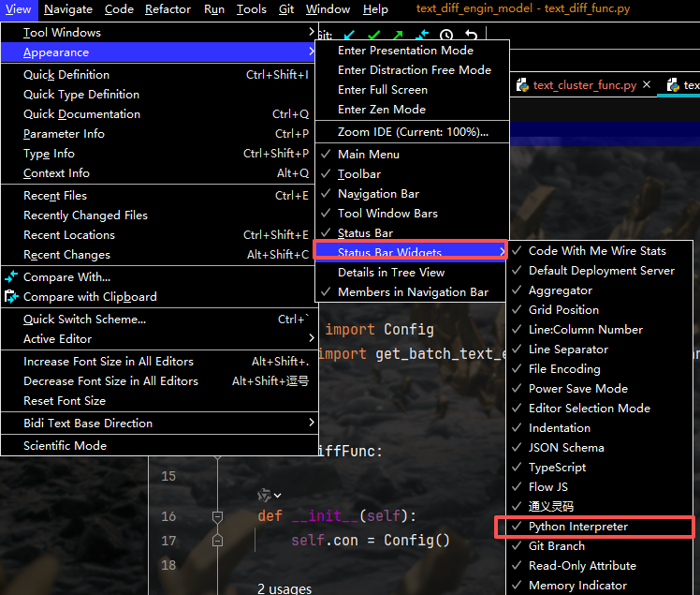This screenshot has height=595, width=700.
Task: Click the Compare With arrows icon
Action: click(x=11, y=277)
